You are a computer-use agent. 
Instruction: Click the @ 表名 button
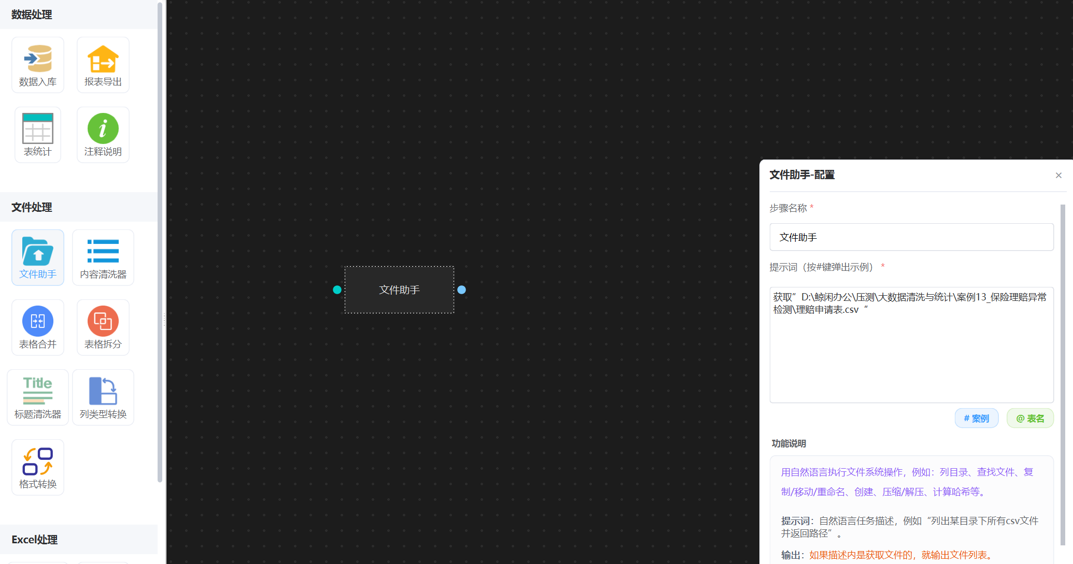tap(1030, 418)
